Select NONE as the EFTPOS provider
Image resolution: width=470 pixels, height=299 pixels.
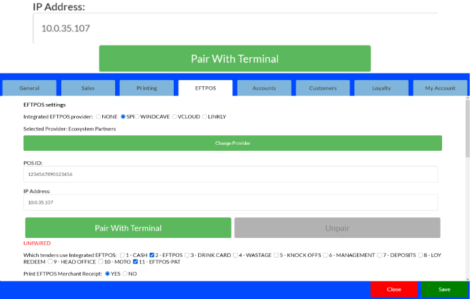99,117
